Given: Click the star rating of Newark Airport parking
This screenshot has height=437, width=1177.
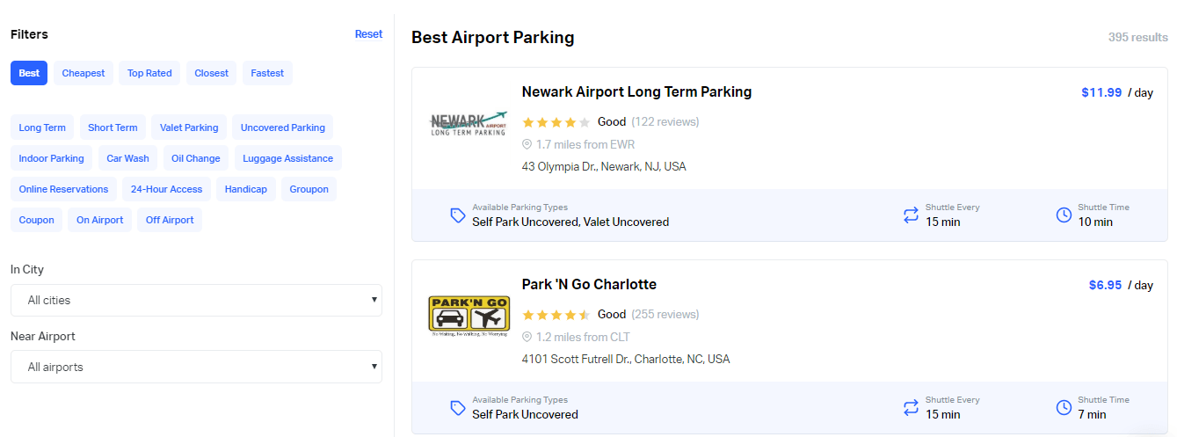Looking at the screenshot, I should pos(556,122).
